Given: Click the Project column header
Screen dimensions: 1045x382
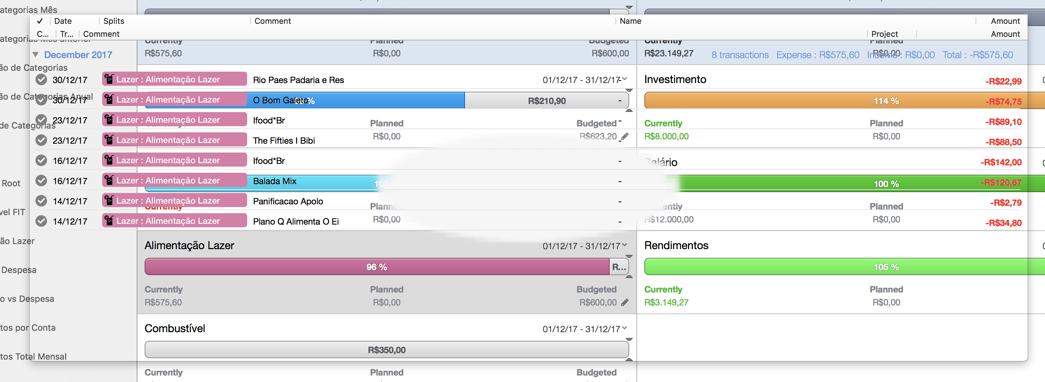Looking at the screenshot, I should pos(884,34).
